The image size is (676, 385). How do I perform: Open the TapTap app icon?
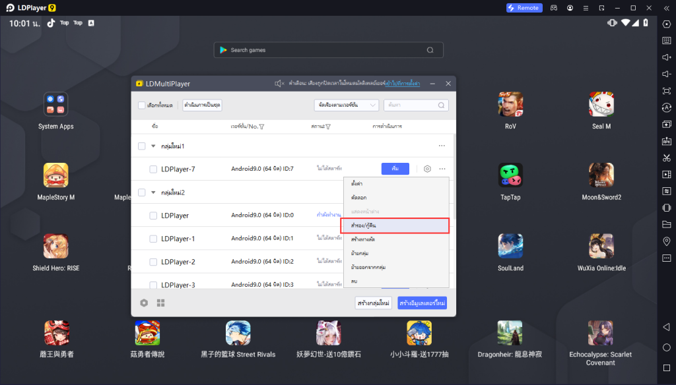point(510,175)
